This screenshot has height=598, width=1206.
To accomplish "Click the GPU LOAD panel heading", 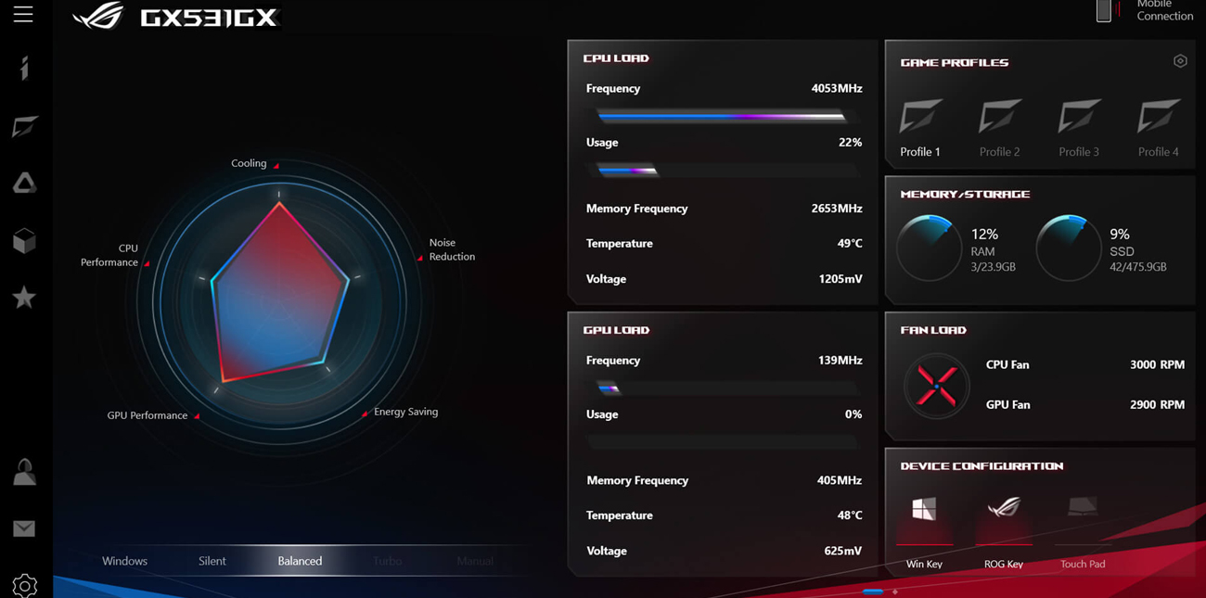I will click(x=616, y=330).
